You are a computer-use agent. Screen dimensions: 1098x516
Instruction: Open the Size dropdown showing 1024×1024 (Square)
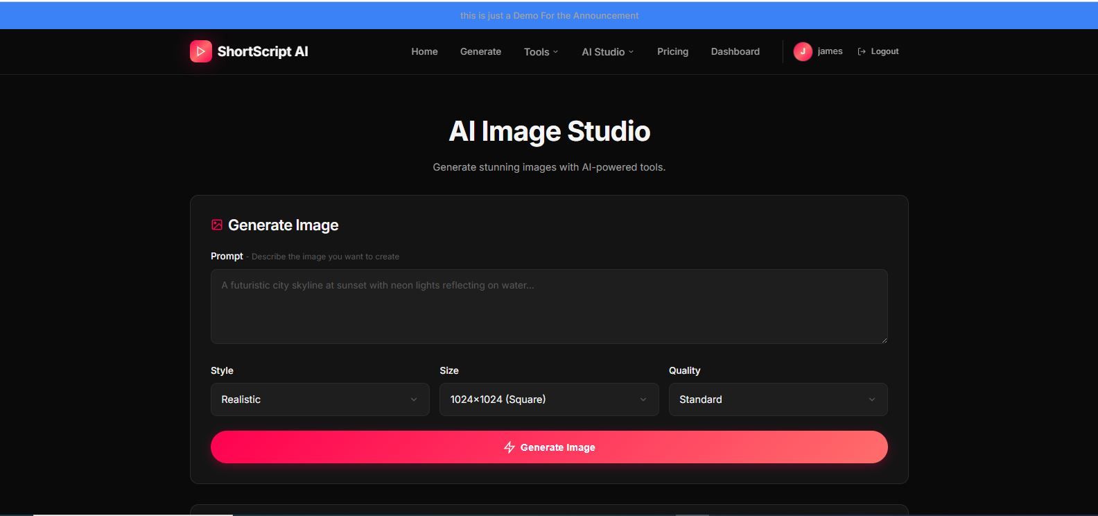click(548, 399)
